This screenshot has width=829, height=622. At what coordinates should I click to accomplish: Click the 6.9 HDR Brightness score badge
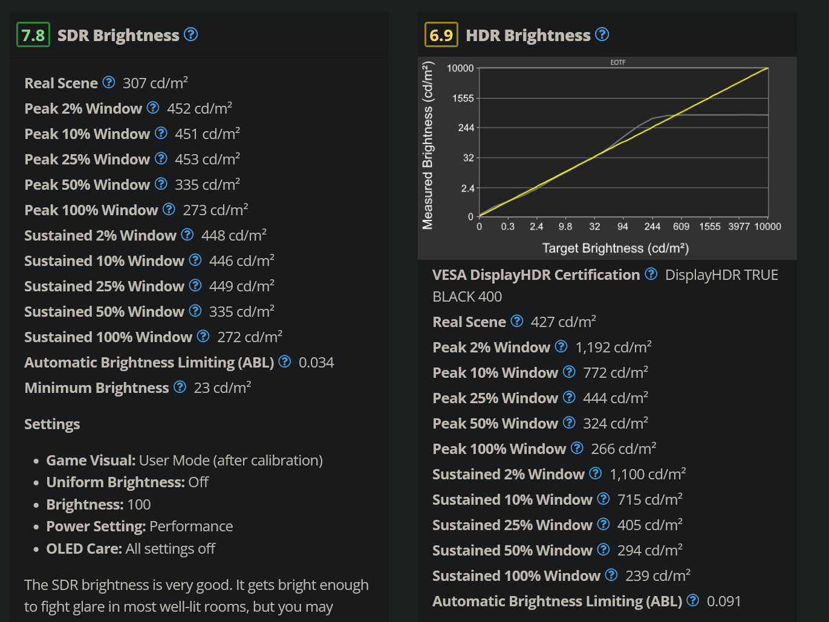(441, 34)
